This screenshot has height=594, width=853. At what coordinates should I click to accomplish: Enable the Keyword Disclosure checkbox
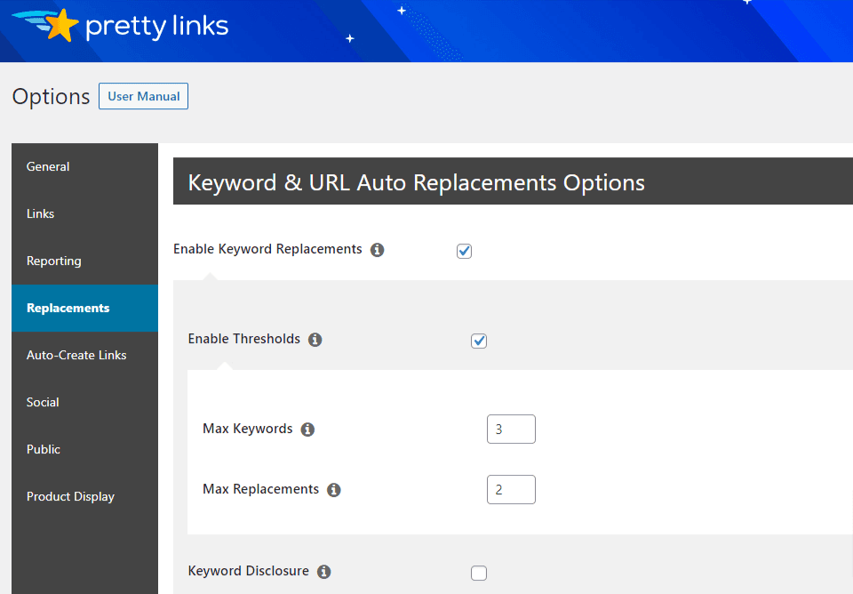(x=479, y=573)
